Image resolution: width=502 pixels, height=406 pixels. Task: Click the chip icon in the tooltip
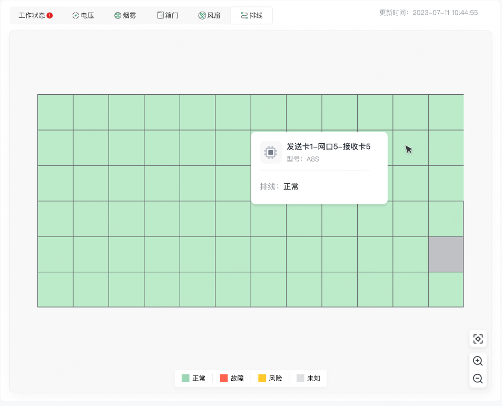[271, 153]
